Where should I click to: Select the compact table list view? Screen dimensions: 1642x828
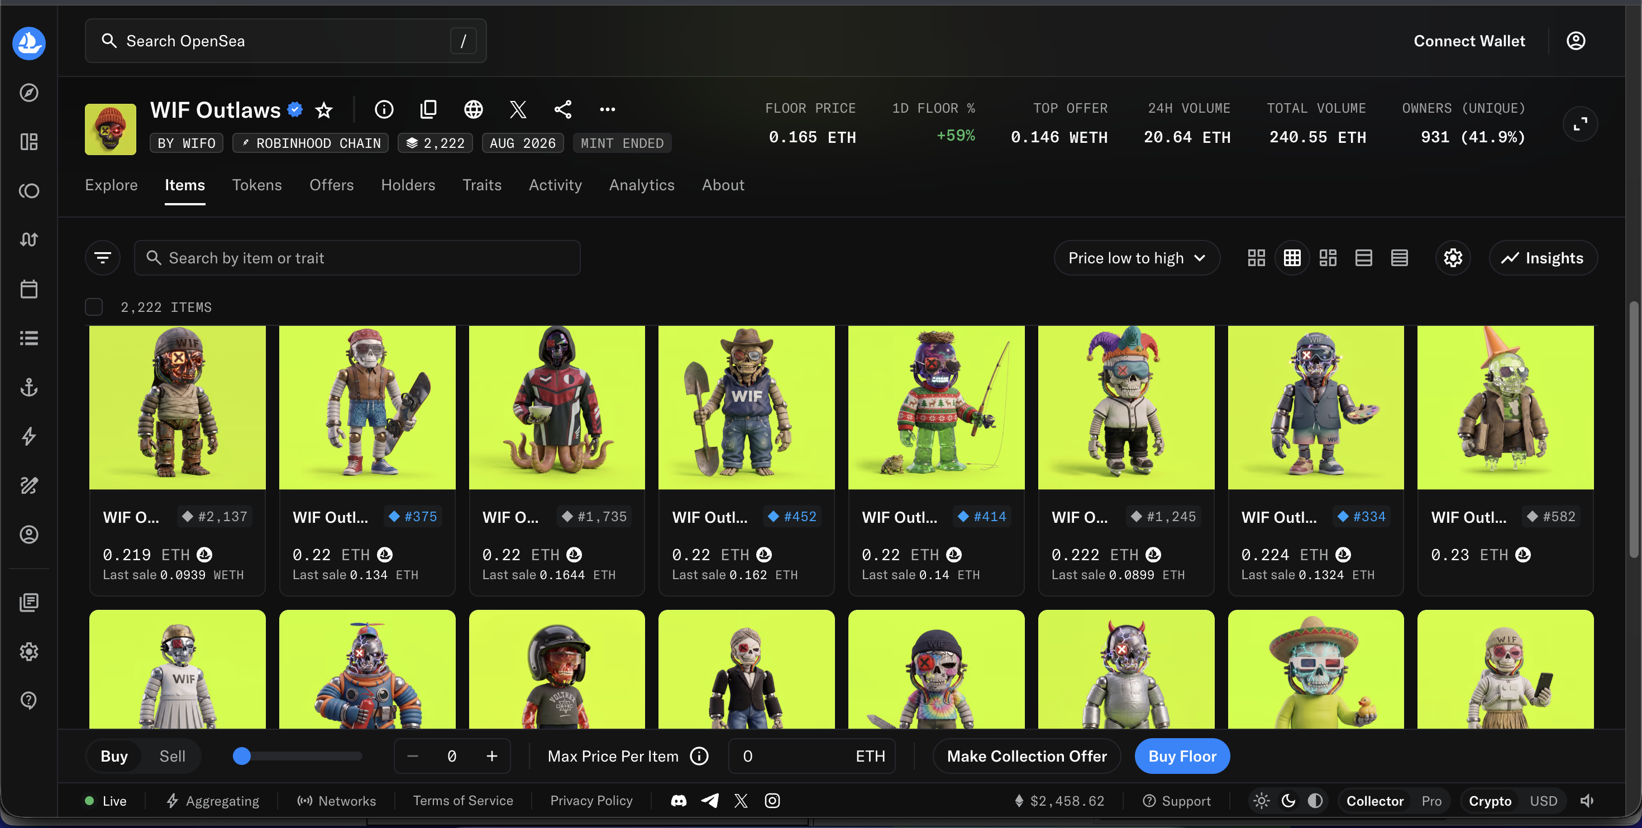[1399, 258]
